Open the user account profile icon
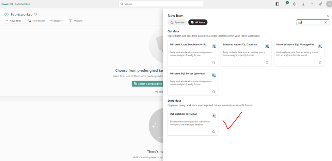332x161 pixels. [x=329, y=4]
